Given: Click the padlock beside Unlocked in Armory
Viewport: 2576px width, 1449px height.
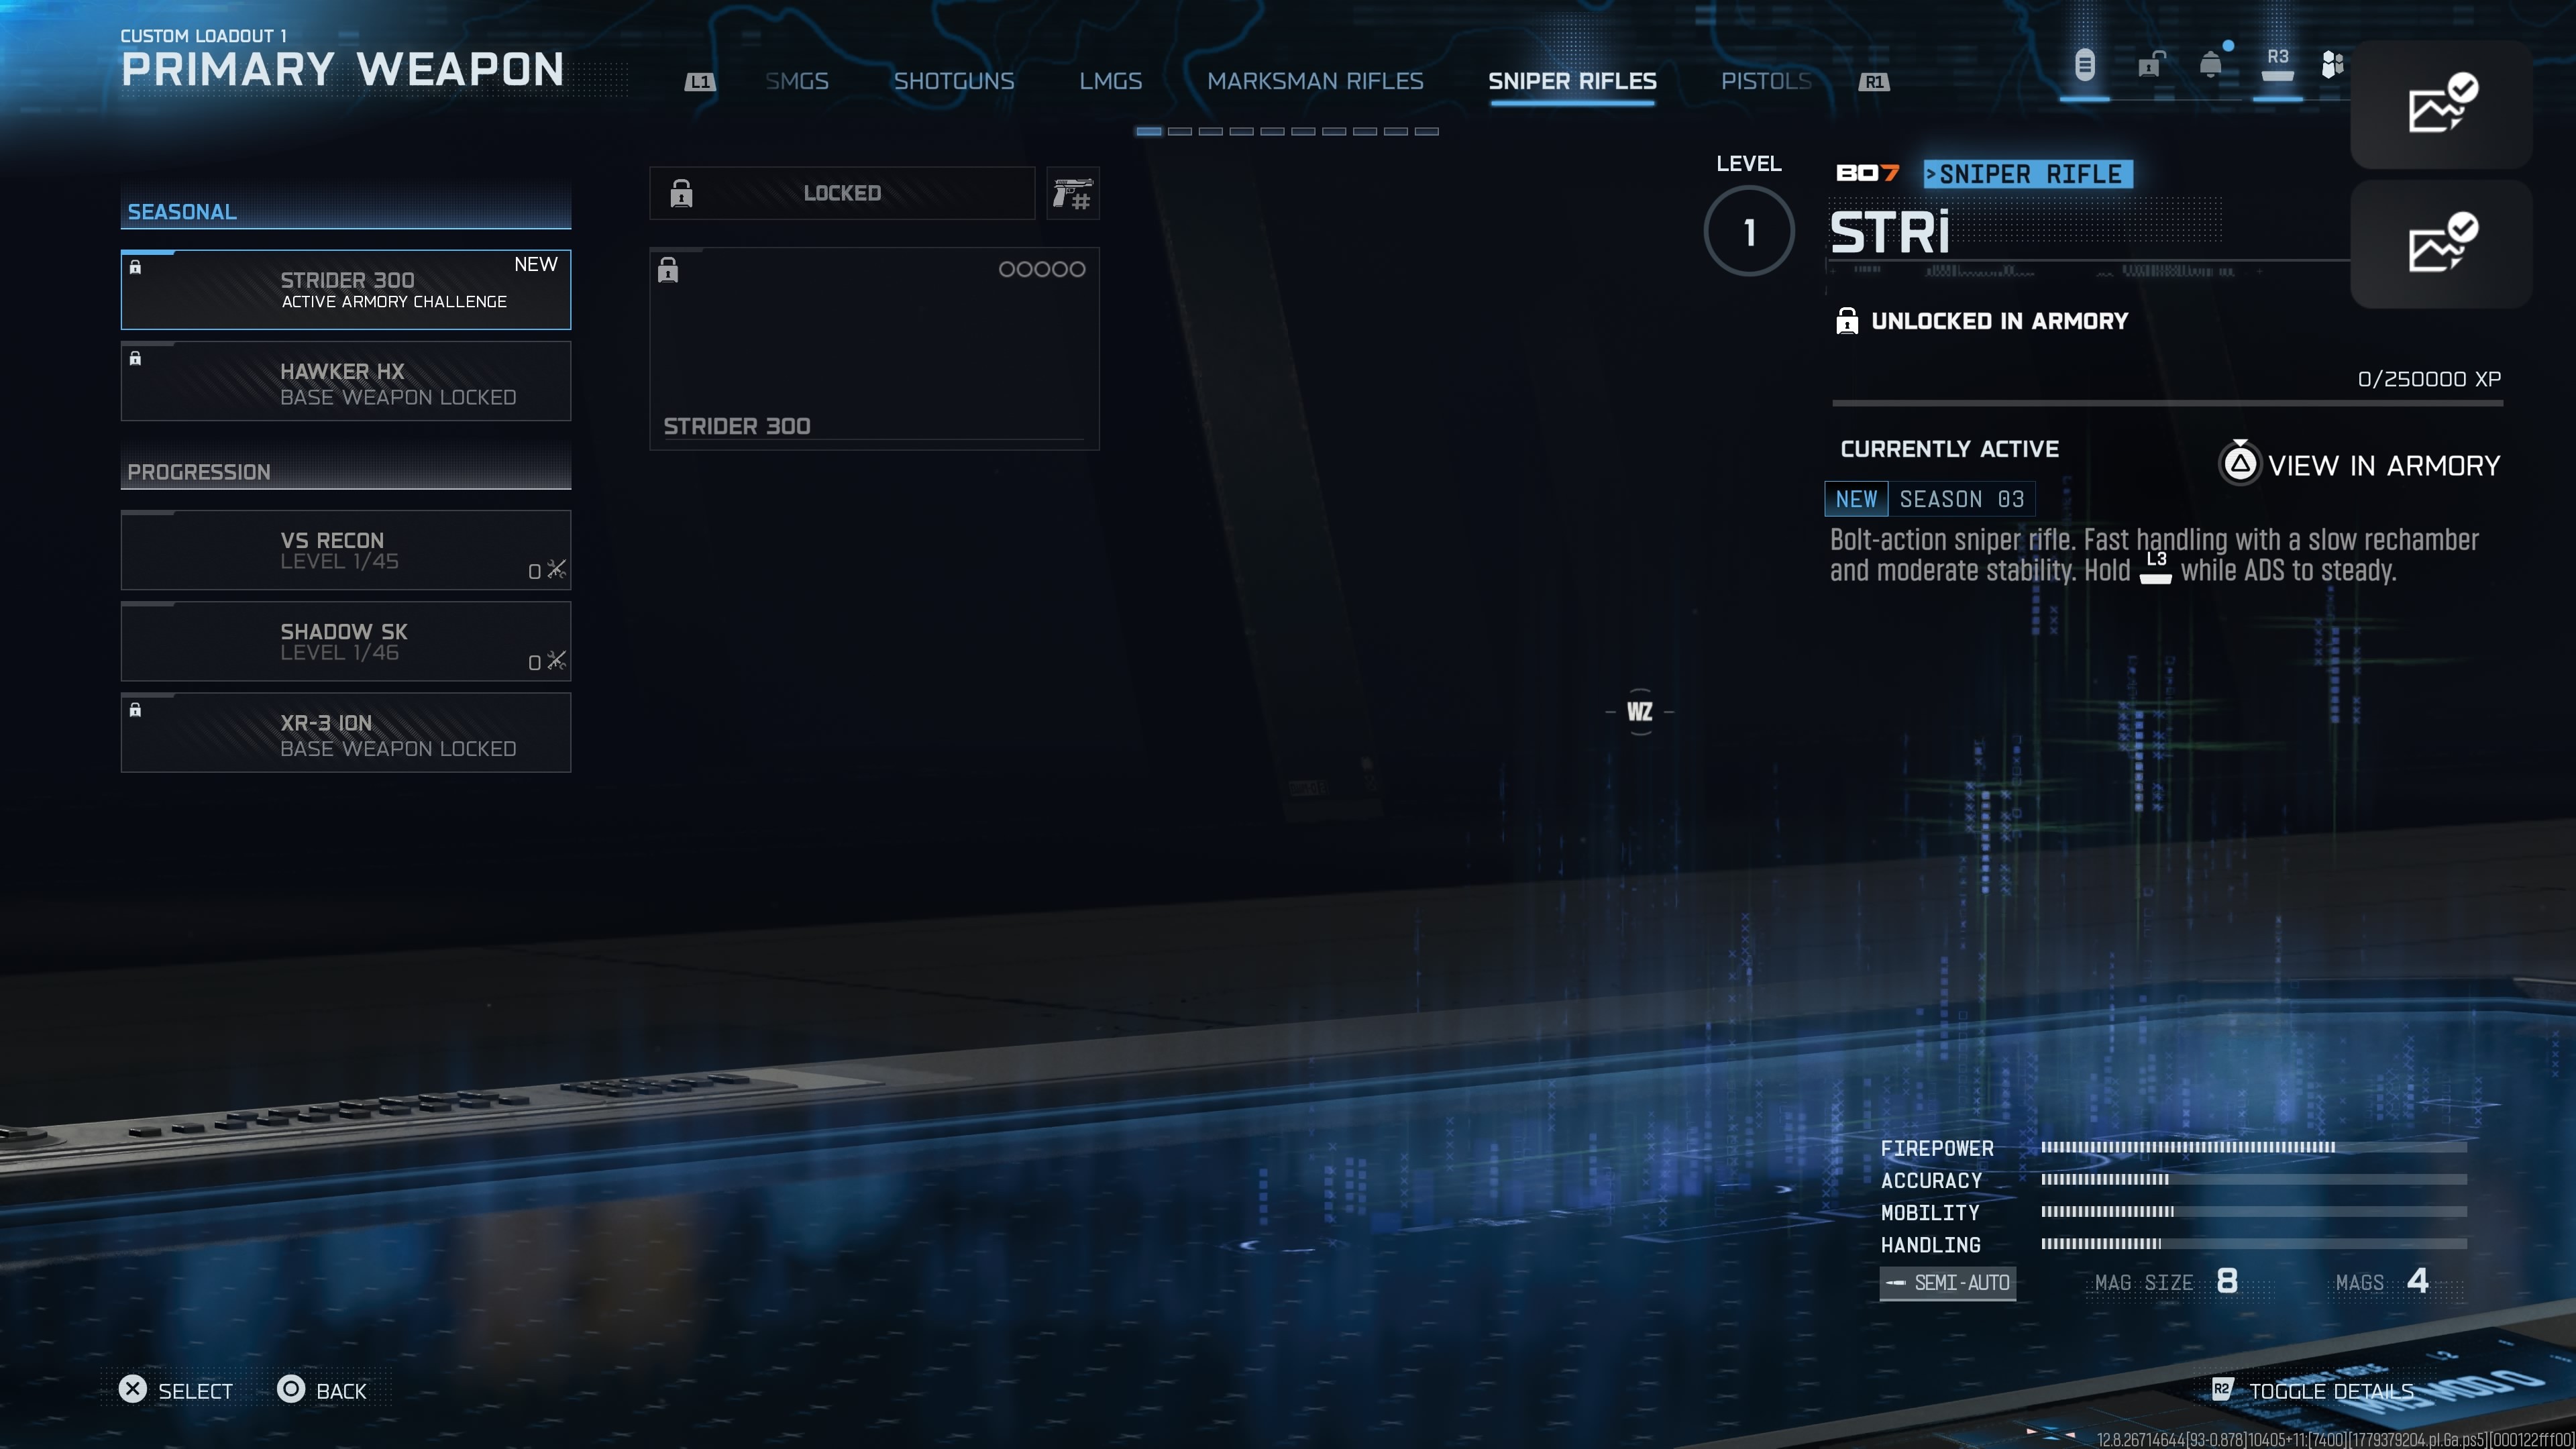Looking at the screenshot, I should tap(1847, 321).
